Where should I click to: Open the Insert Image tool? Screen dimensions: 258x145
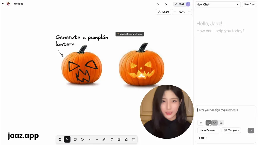(119, 139)
